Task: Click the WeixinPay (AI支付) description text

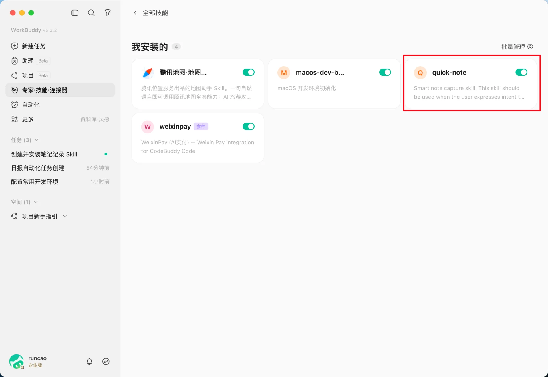Action: coord(198,147)
